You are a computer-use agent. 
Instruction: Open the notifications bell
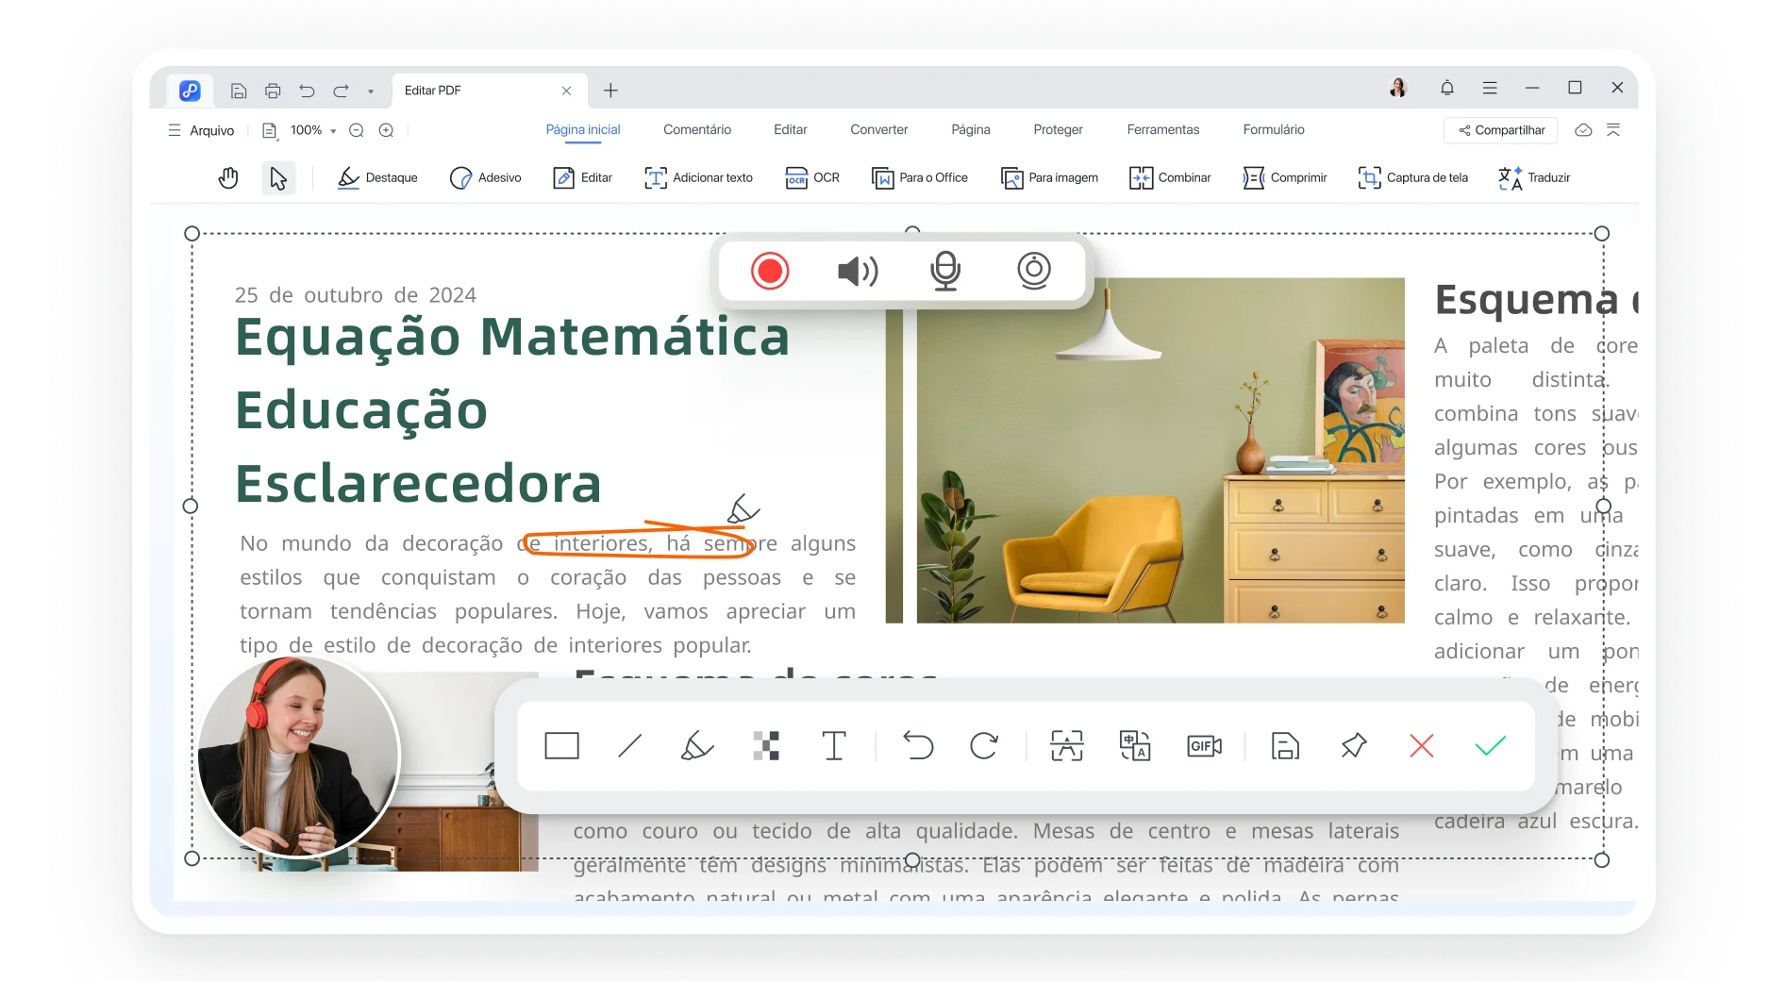click(x=1447, y=88)
